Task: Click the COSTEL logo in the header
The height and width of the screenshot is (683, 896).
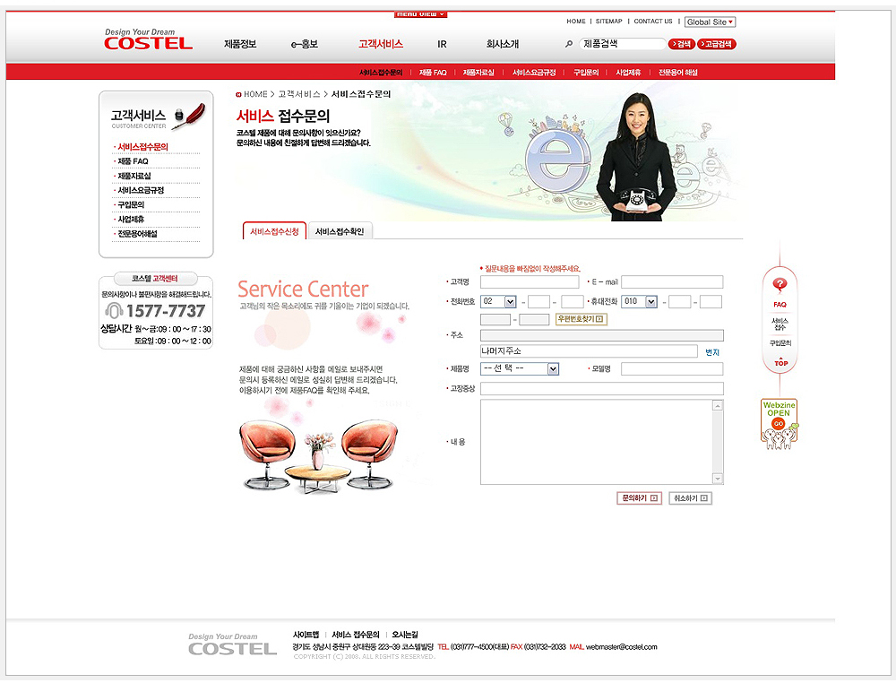Action: 148,40
